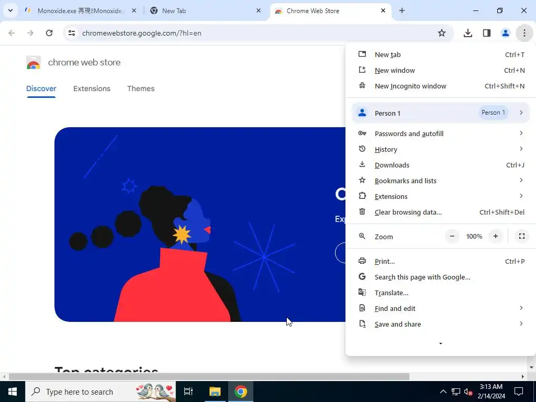536x402 pixels.
Task: Click the 100% zoom level value
Action: click(474, 236)
